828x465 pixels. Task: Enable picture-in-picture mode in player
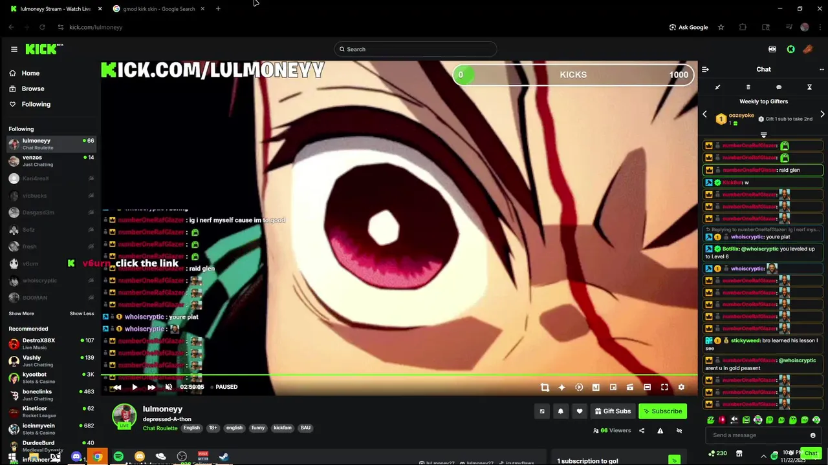(613, 387)
